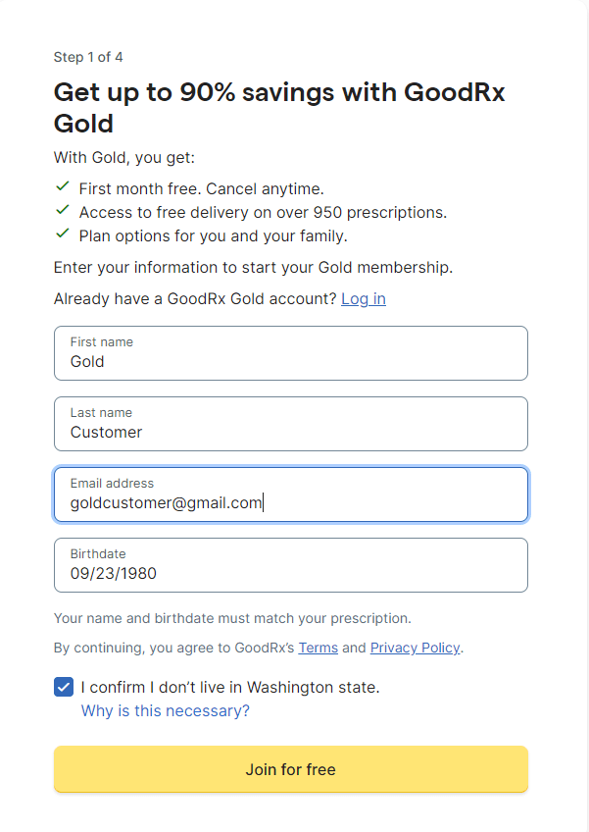The image size is (589, 832).
Task: Select the GoodRx Gold heading text
Action: point(279,103)
